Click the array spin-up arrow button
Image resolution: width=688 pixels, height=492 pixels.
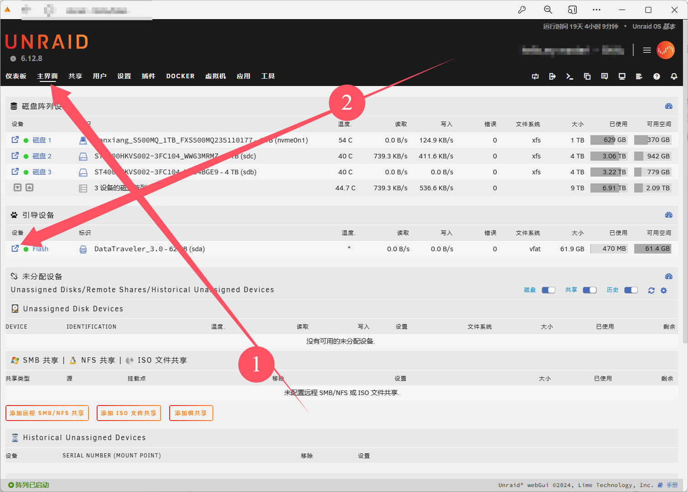(x=30, y=188)
